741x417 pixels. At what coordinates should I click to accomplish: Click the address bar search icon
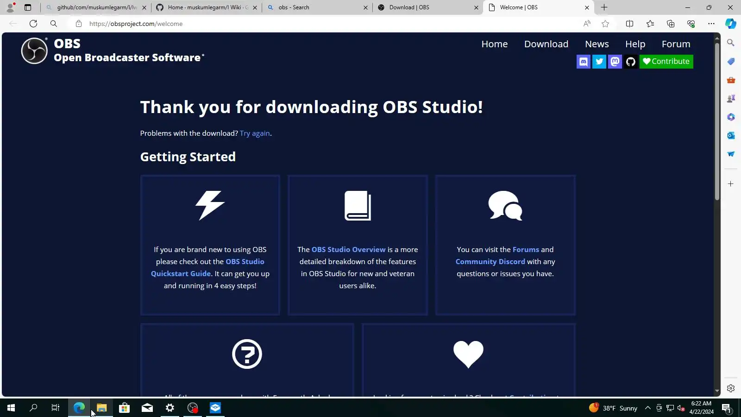point(54,24)
